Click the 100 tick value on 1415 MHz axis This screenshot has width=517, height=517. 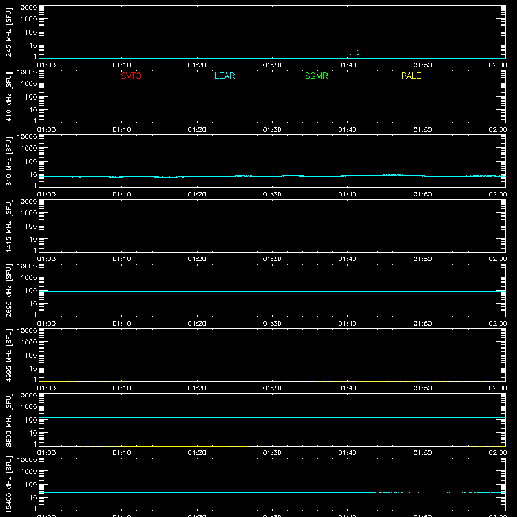(31, 226)
